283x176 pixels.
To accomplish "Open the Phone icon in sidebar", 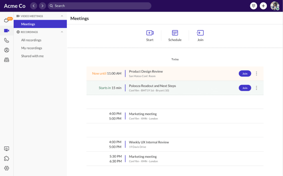I will [x=7, y=40].
